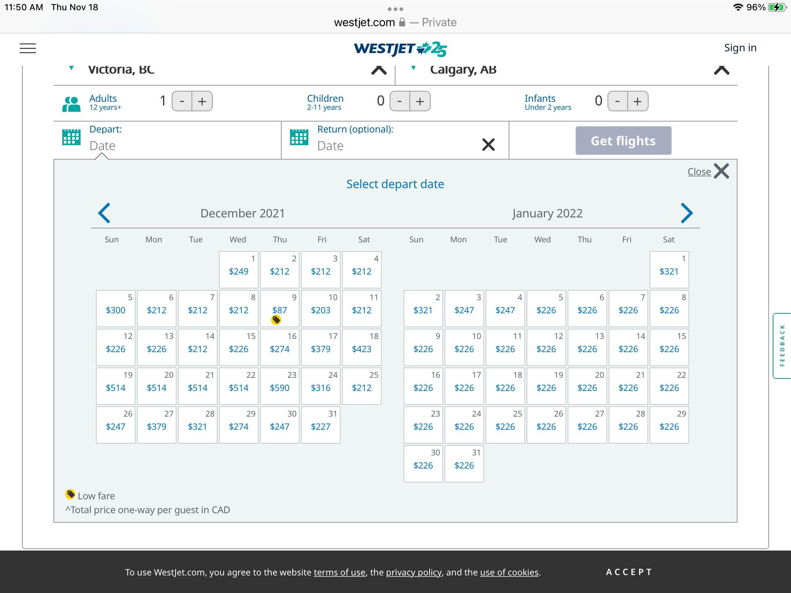
Task: Select January 30 at $226
Action: (423, 464)
